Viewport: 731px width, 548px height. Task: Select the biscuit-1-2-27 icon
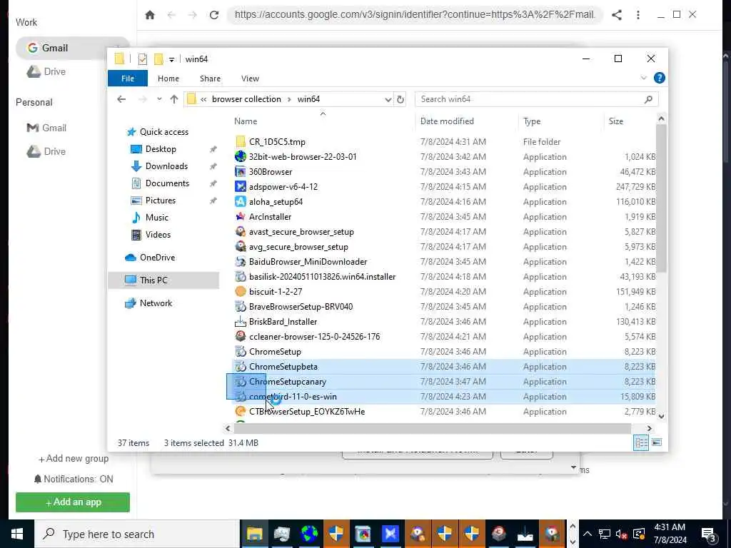[x=240, y=291]
